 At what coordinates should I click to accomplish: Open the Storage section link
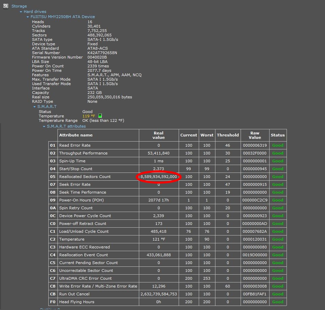(19, 6)
